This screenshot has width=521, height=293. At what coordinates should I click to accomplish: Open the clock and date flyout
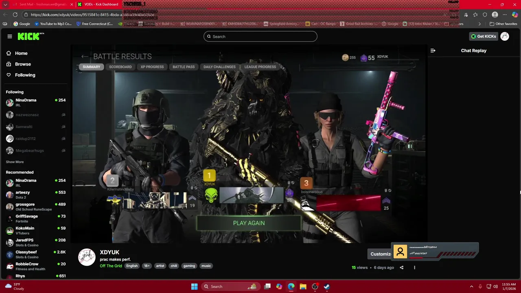click(509, 286)
